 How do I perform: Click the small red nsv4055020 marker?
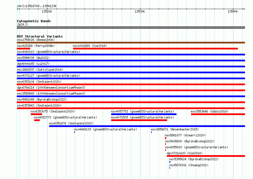click(x=165, y=150)
